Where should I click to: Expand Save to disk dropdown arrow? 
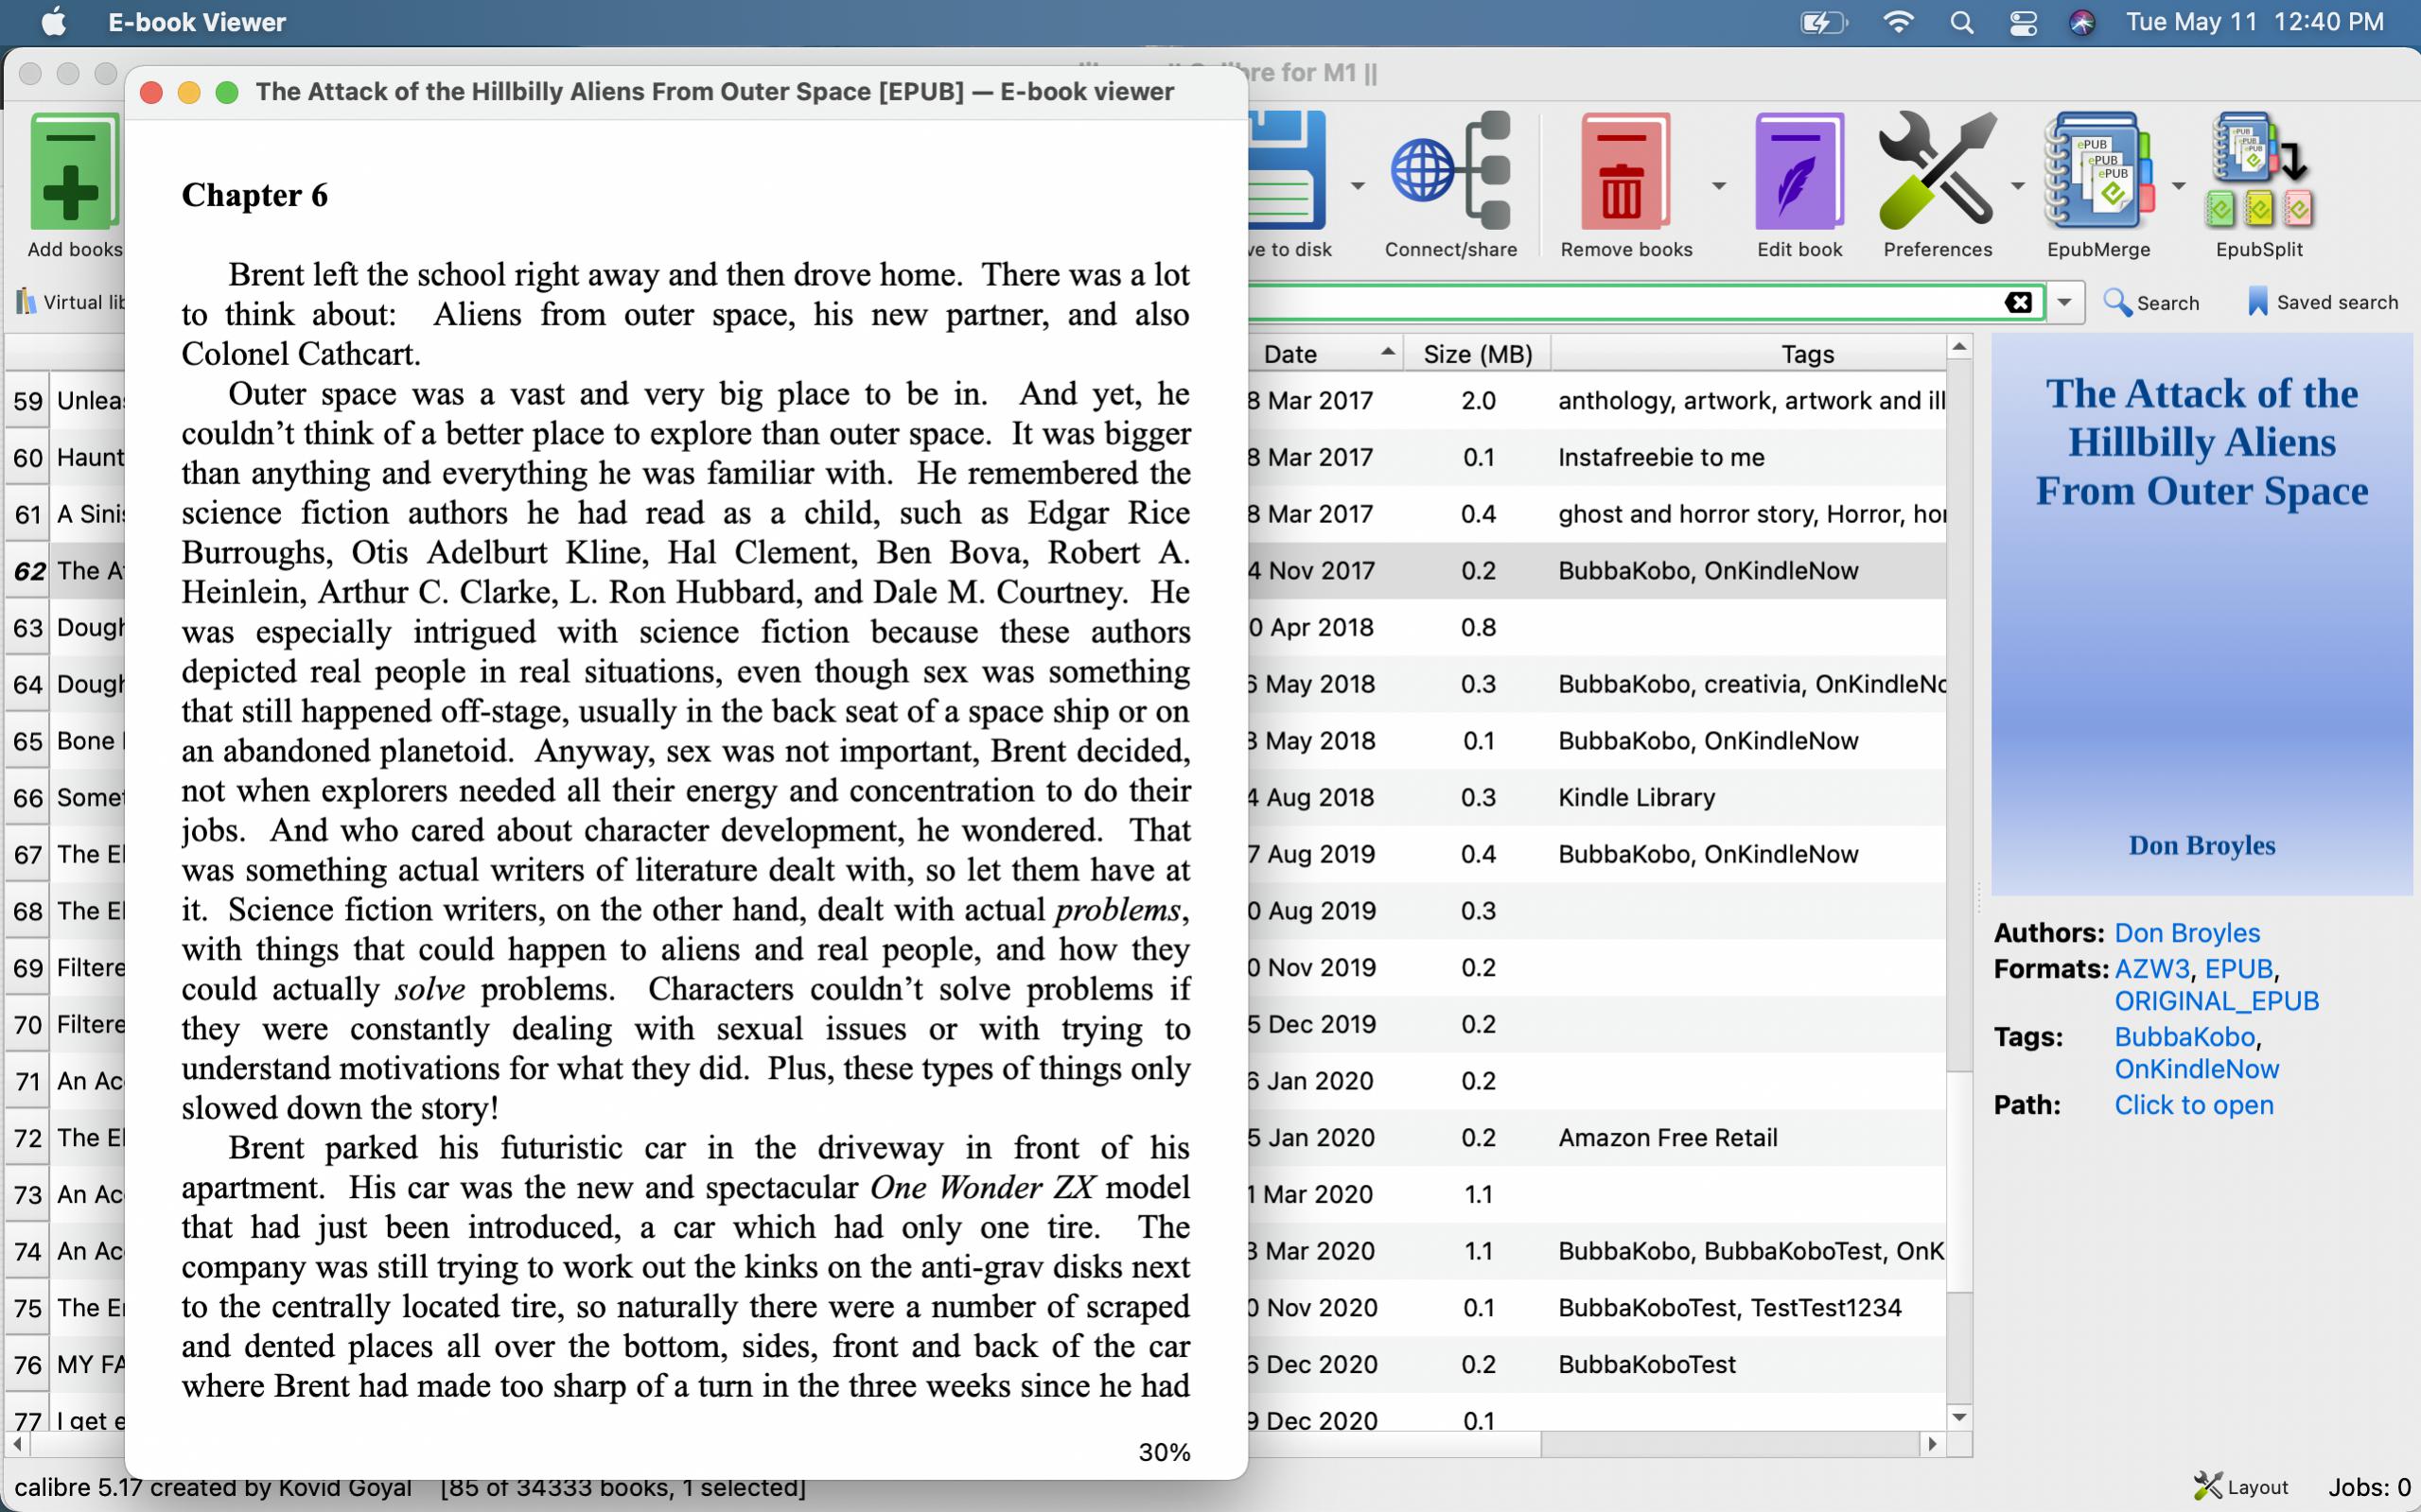[x=1358, y=186]
